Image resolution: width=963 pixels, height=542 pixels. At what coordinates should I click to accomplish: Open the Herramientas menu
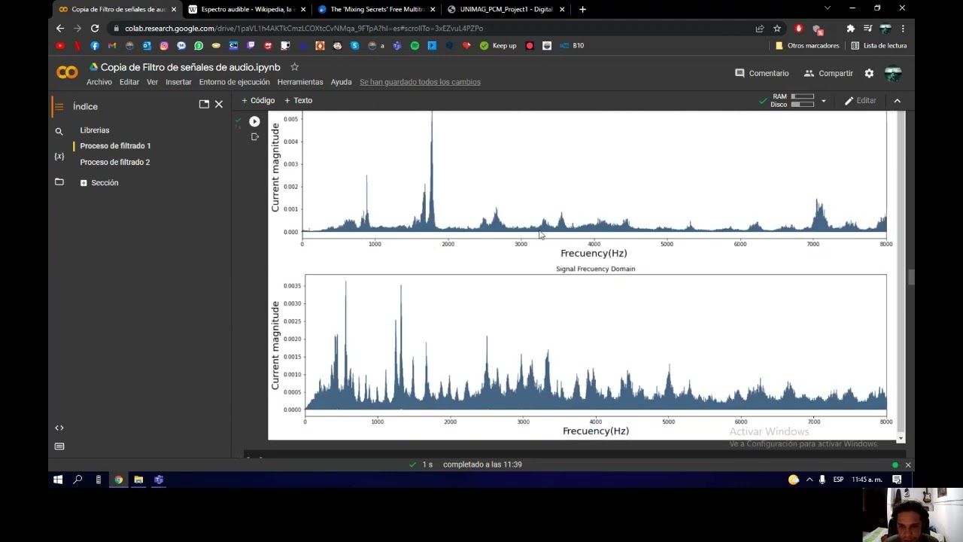300,82
